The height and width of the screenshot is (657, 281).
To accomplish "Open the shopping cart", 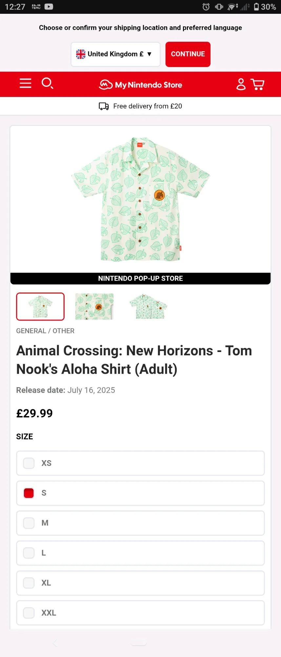I will pos(257,84).
